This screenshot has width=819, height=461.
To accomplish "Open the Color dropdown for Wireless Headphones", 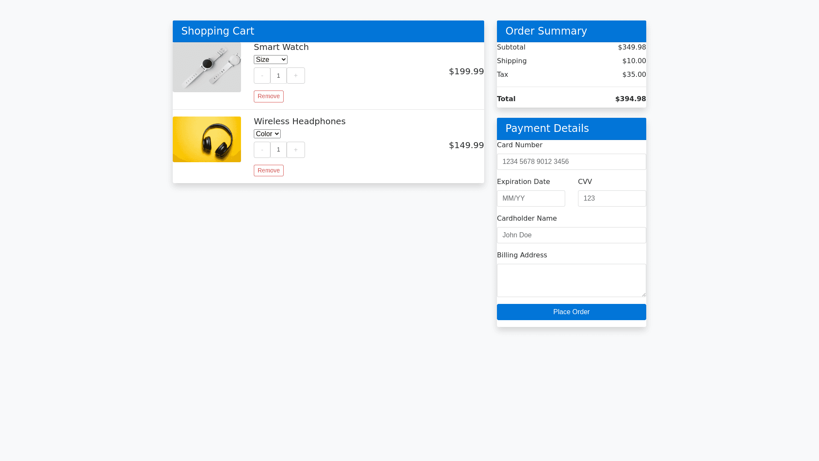I will coord(267,134).
